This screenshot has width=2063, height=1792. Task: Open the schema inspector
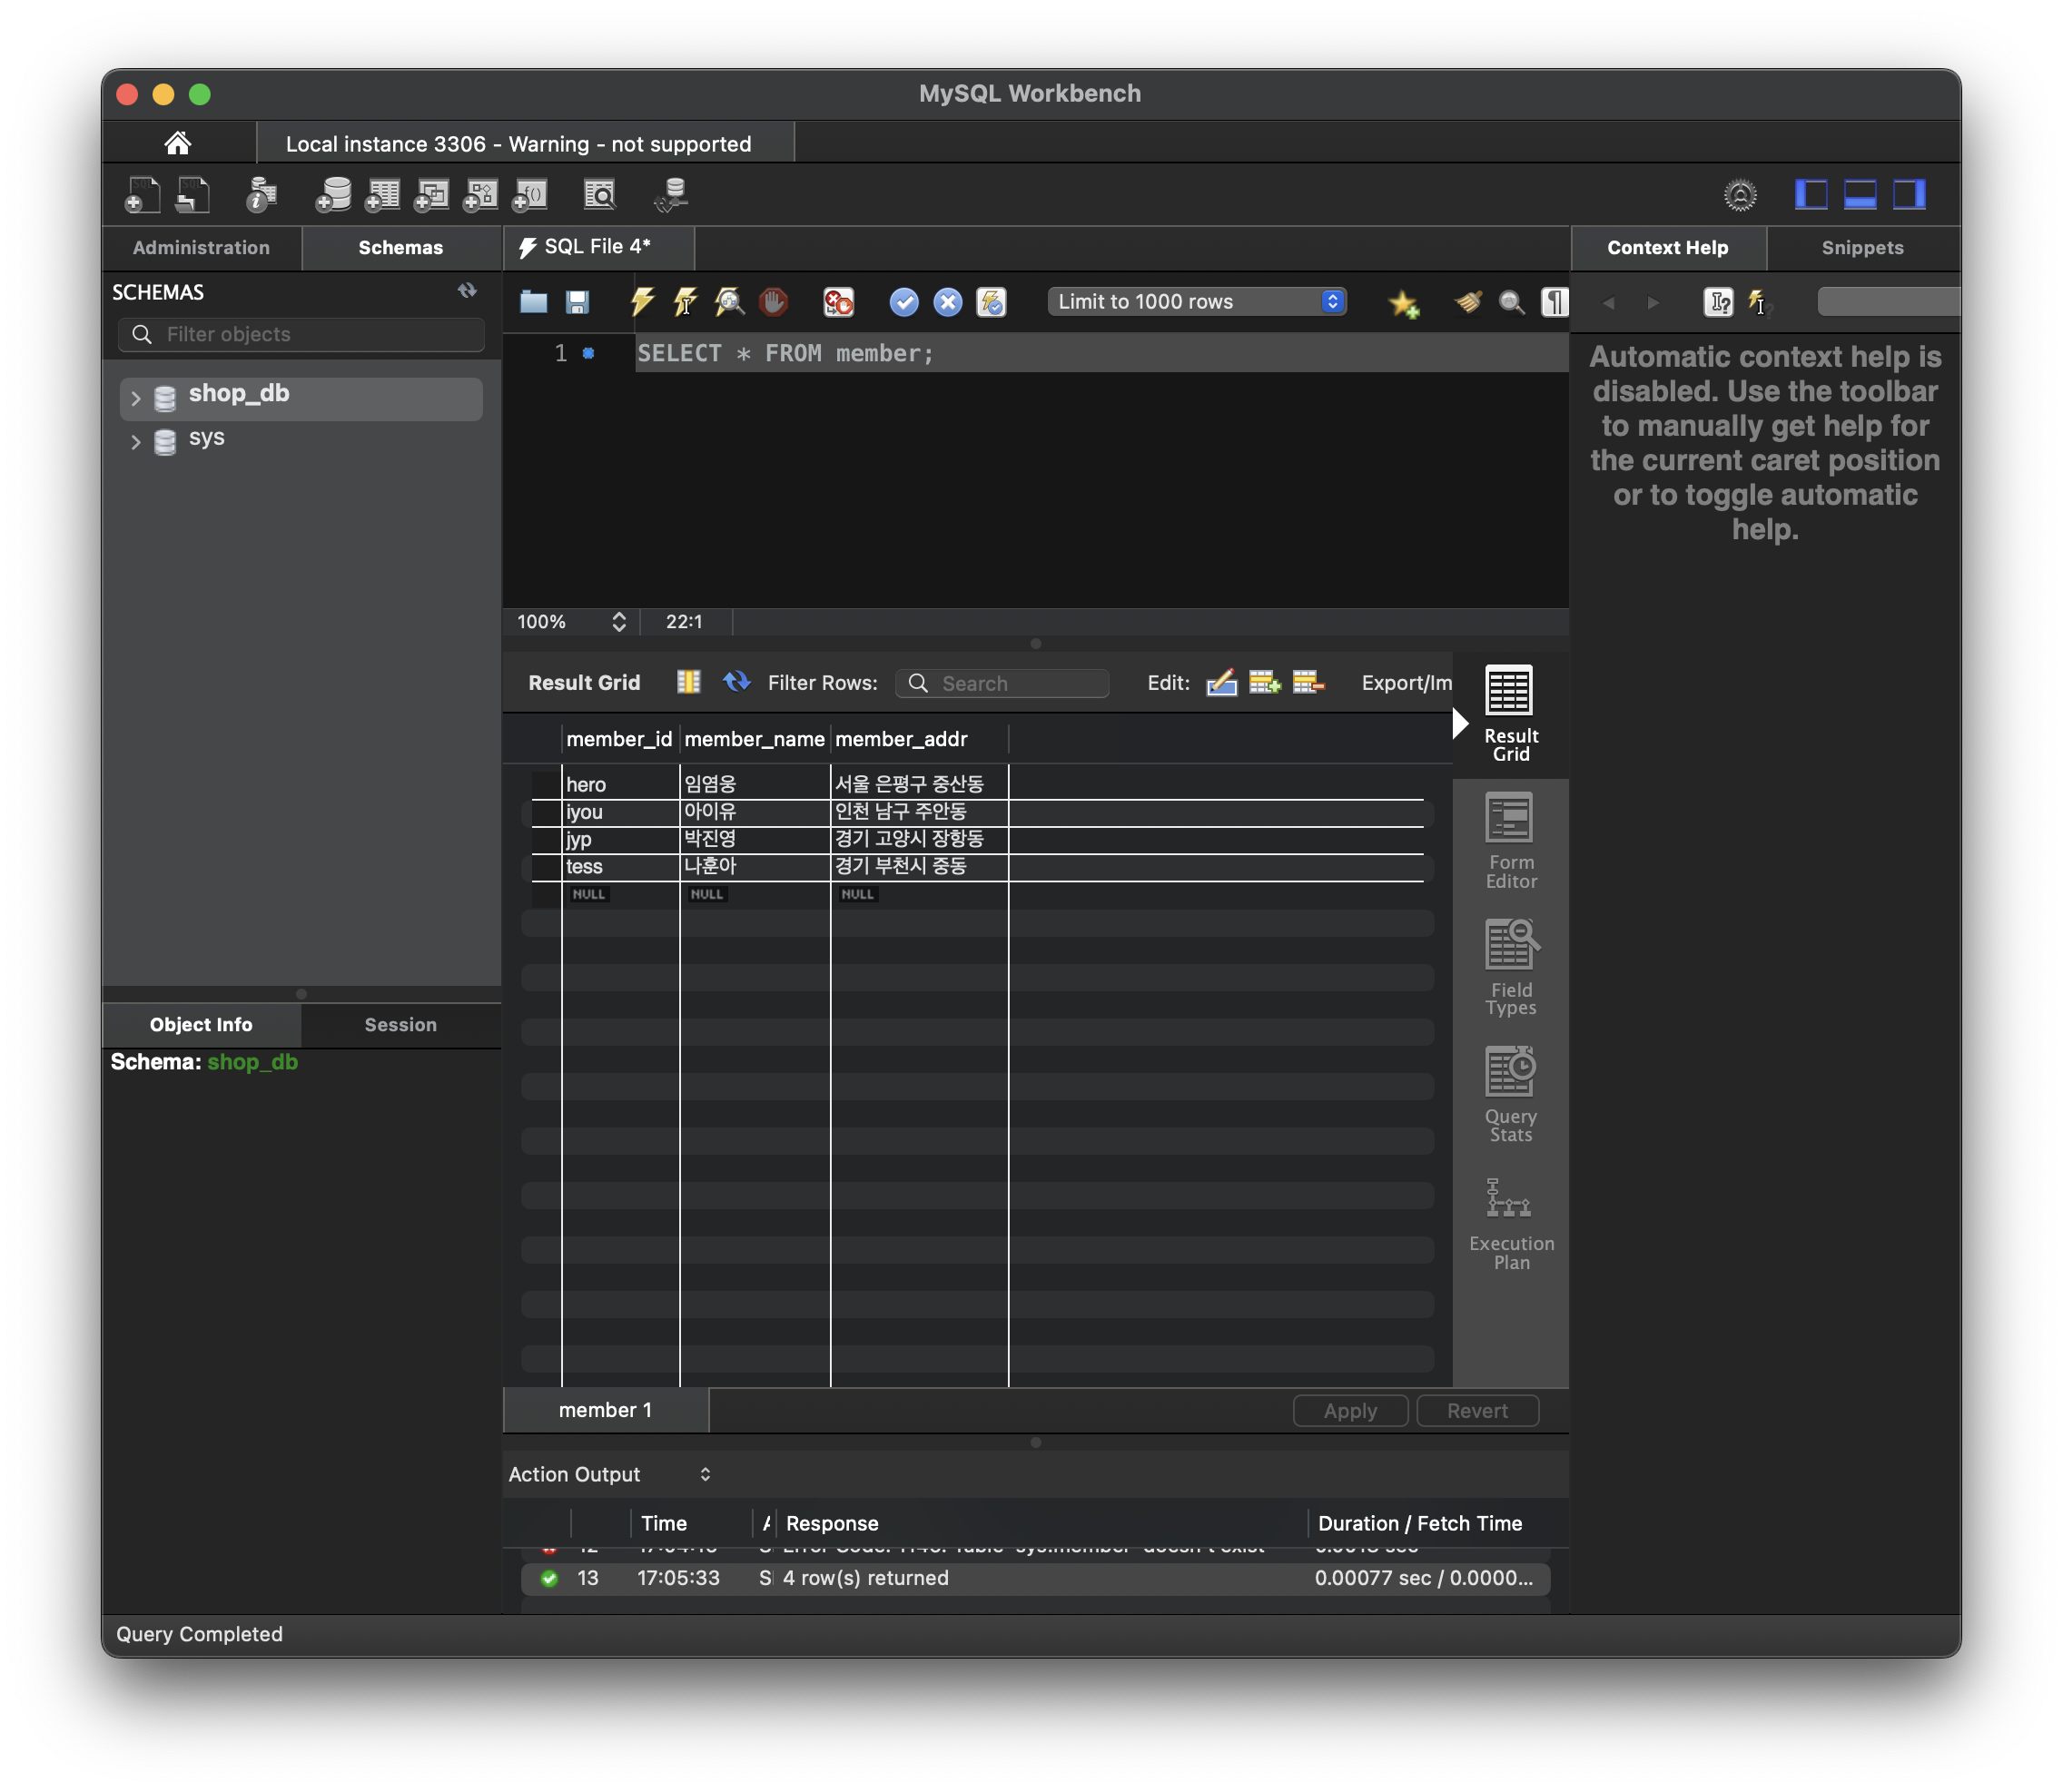coord(261,194)
